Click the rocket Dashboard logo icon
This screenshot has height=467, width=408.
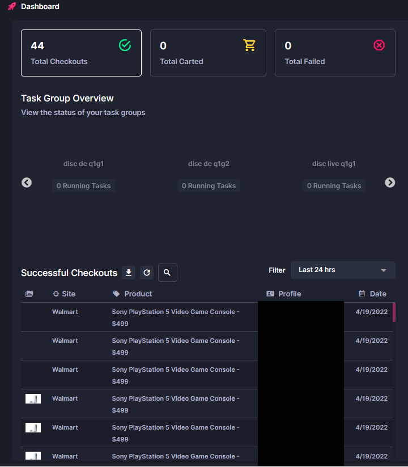click(12, 6)
